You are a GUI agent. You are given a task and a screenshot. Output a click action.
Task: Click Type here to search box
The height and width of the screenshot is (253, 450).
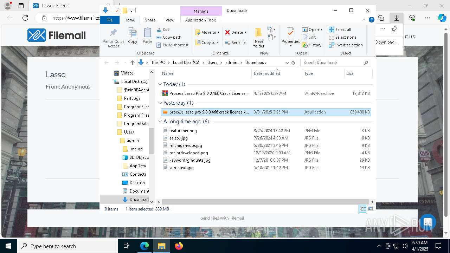(67, 246)
